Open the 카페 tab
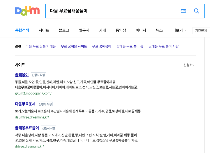Image resolution: width=210 pixels, height=153 pixels. pos(103,30)
